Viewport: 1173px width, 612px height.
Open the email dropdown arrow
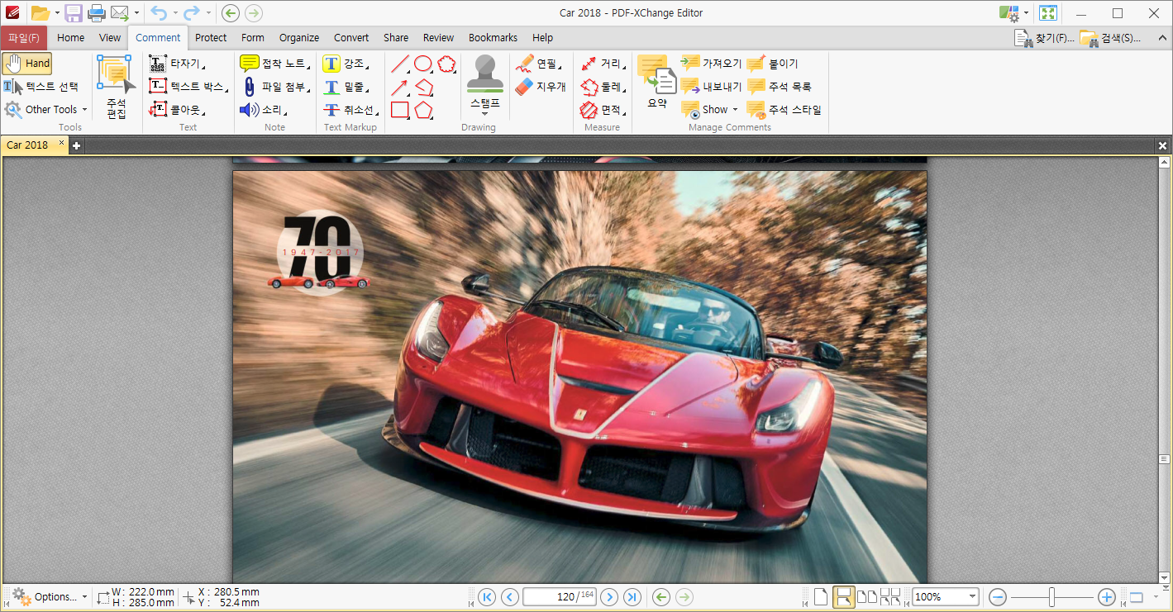[136, 13]
